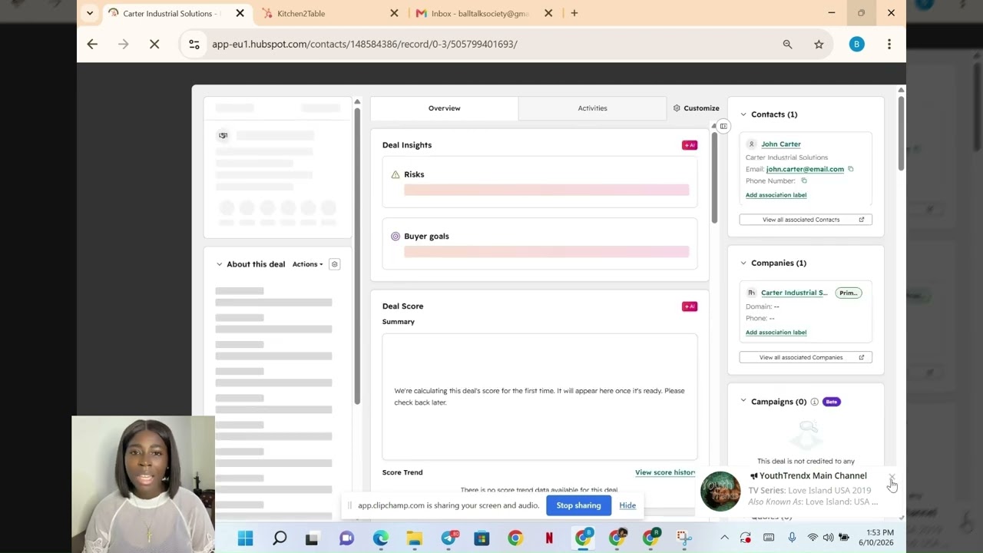Click the Risks warning triangle icon
Image resolution: width=983 pixels, height=553 pixels.
coord(396,174)
